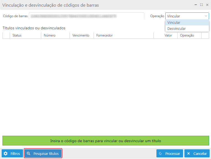The height and width of the screenshot is (159, 211).
Task: Click the blank first column header cell
Action: (6, 35)
